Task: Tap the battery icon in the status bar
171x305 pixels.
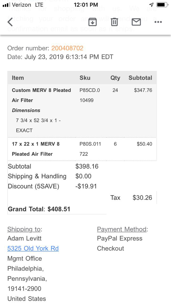Action: pyautogui.click(x=162, y=5)
